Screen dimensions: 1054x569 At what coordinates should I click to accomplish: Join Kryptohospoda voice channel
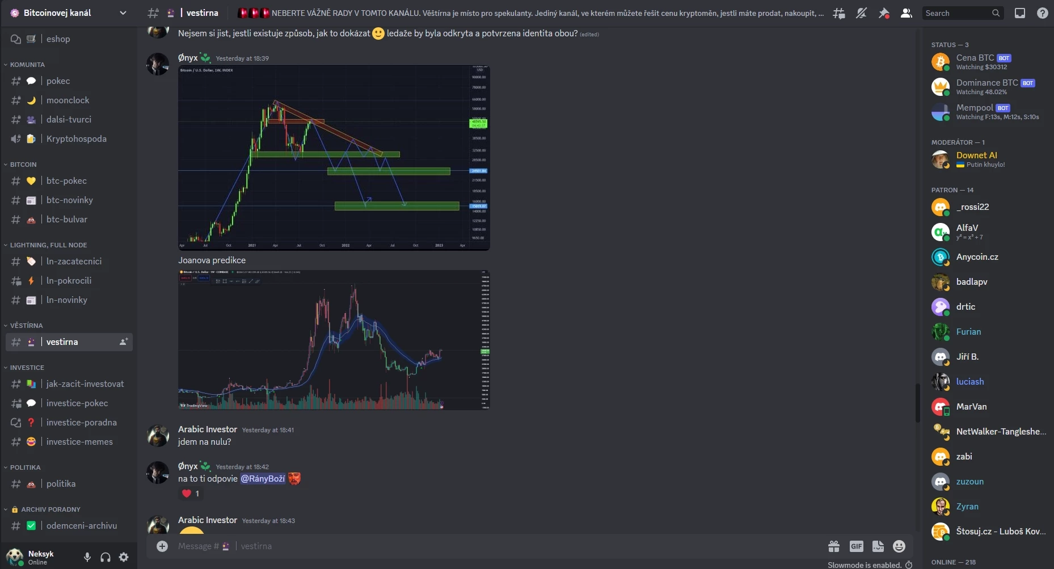[69, 139]
